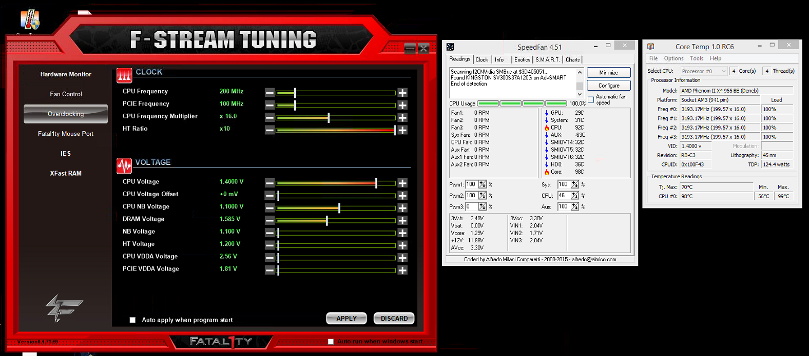Screen dimensions: 809x356
Task: Increase CPU Frequency with plus button
Action: point(402,93)
